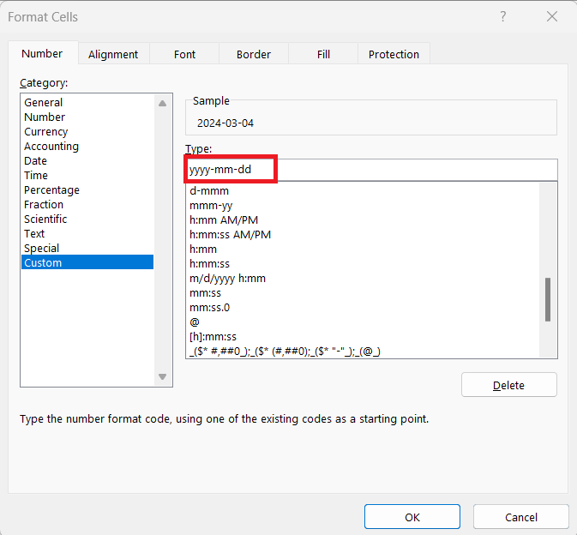Select the Custom category
This screenshot has height=535, width=577.
[87, 262]
